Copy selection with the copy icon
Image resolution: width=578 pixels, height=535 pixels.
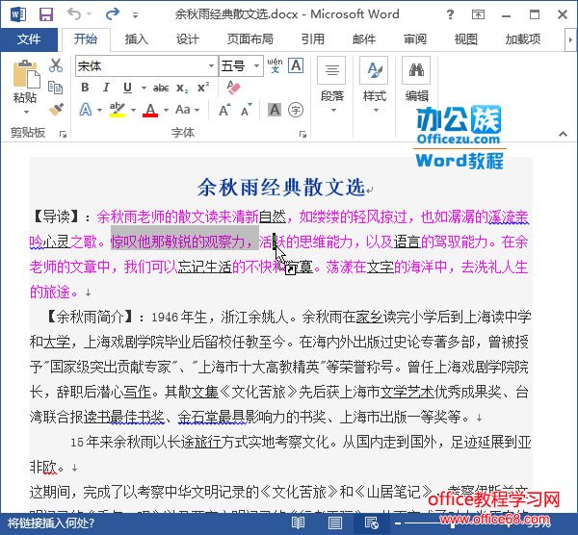click(56, 88)
